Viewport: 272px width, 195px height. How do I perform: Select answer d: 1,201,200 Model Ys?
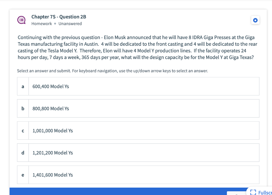point(138,153)
